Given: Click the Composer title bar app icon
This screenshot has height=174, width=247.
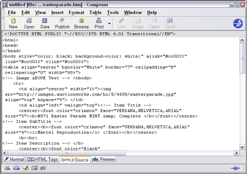Looking at the screenshot, I should [x=5, y=5].
